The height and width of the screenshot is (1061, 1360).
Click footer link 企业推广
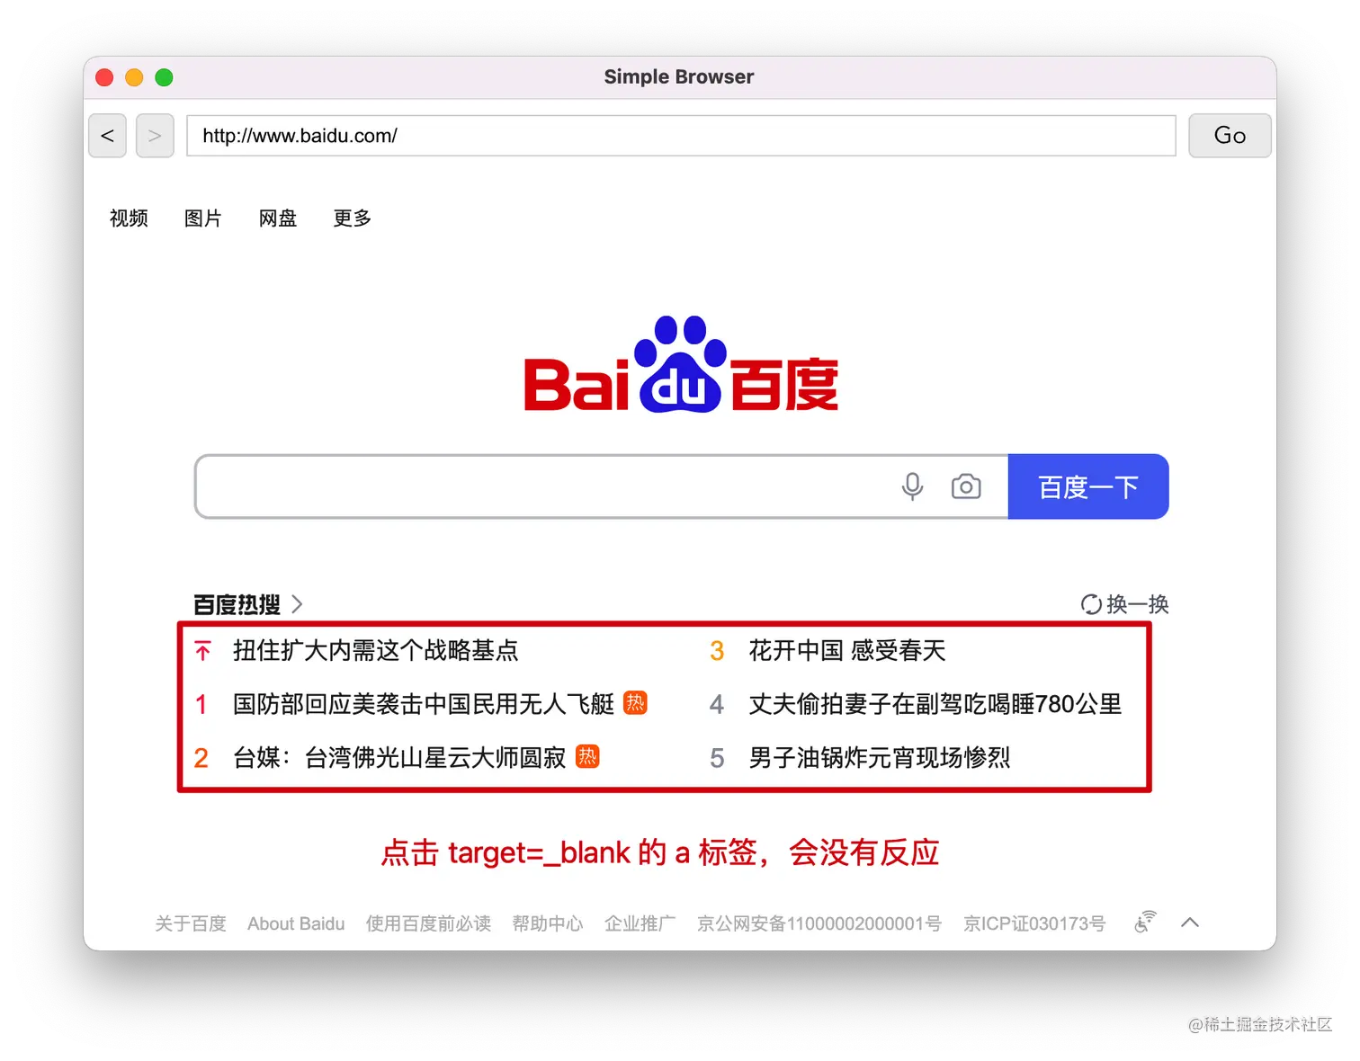click(x=640, y=923)
